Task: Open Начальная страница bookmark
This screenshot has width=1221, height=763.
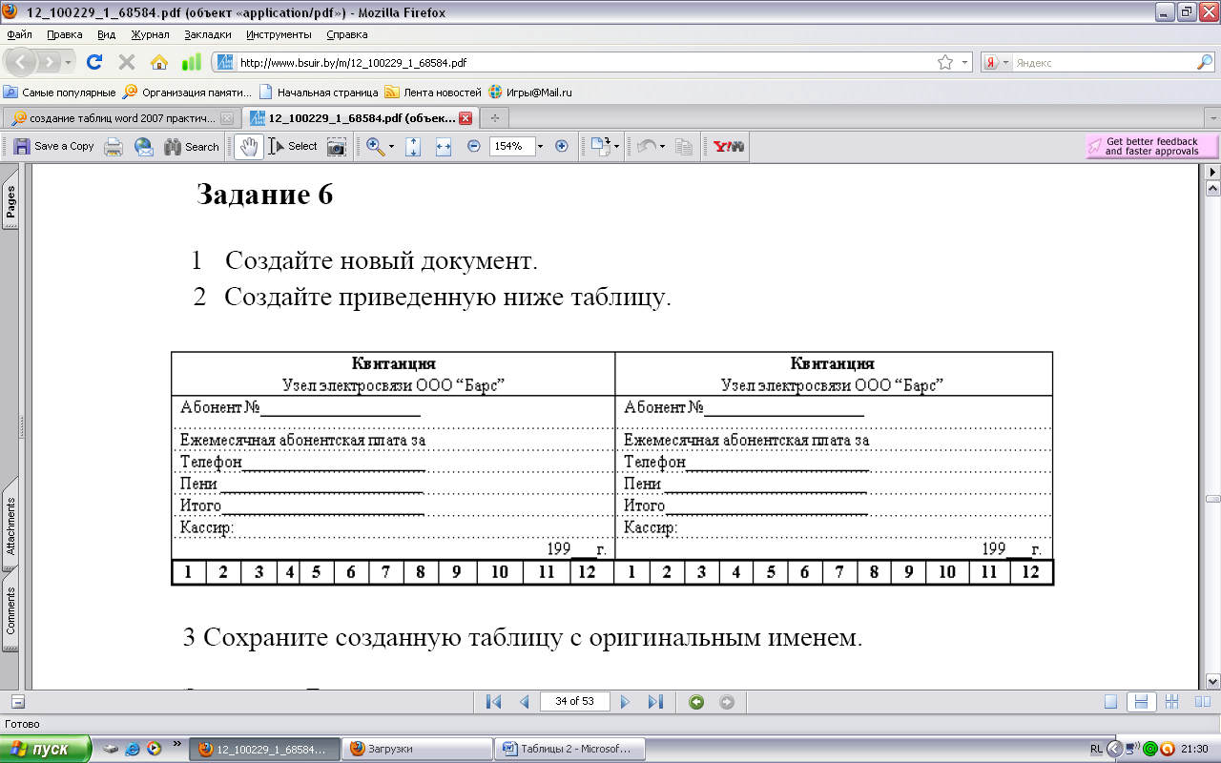Action: pyautogui.click(x=320, y=93)
